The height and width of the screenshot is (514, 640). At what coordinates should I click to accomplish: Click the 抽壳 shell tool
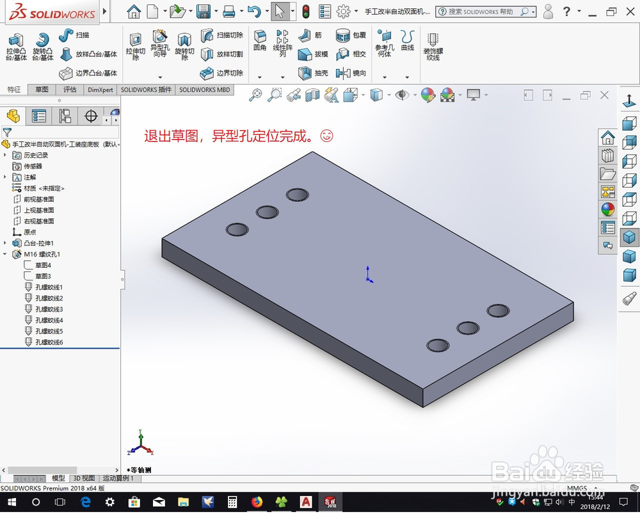[x=313, y=73]
